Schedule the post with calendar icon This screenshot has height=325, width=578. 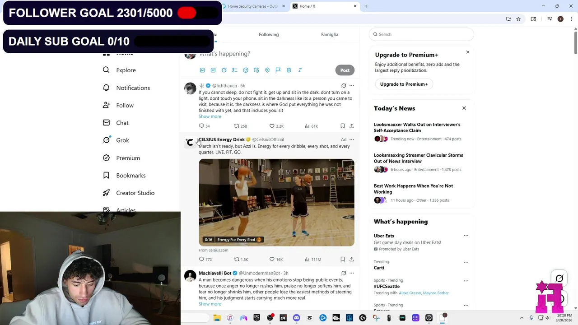click(x=256, y=70)
